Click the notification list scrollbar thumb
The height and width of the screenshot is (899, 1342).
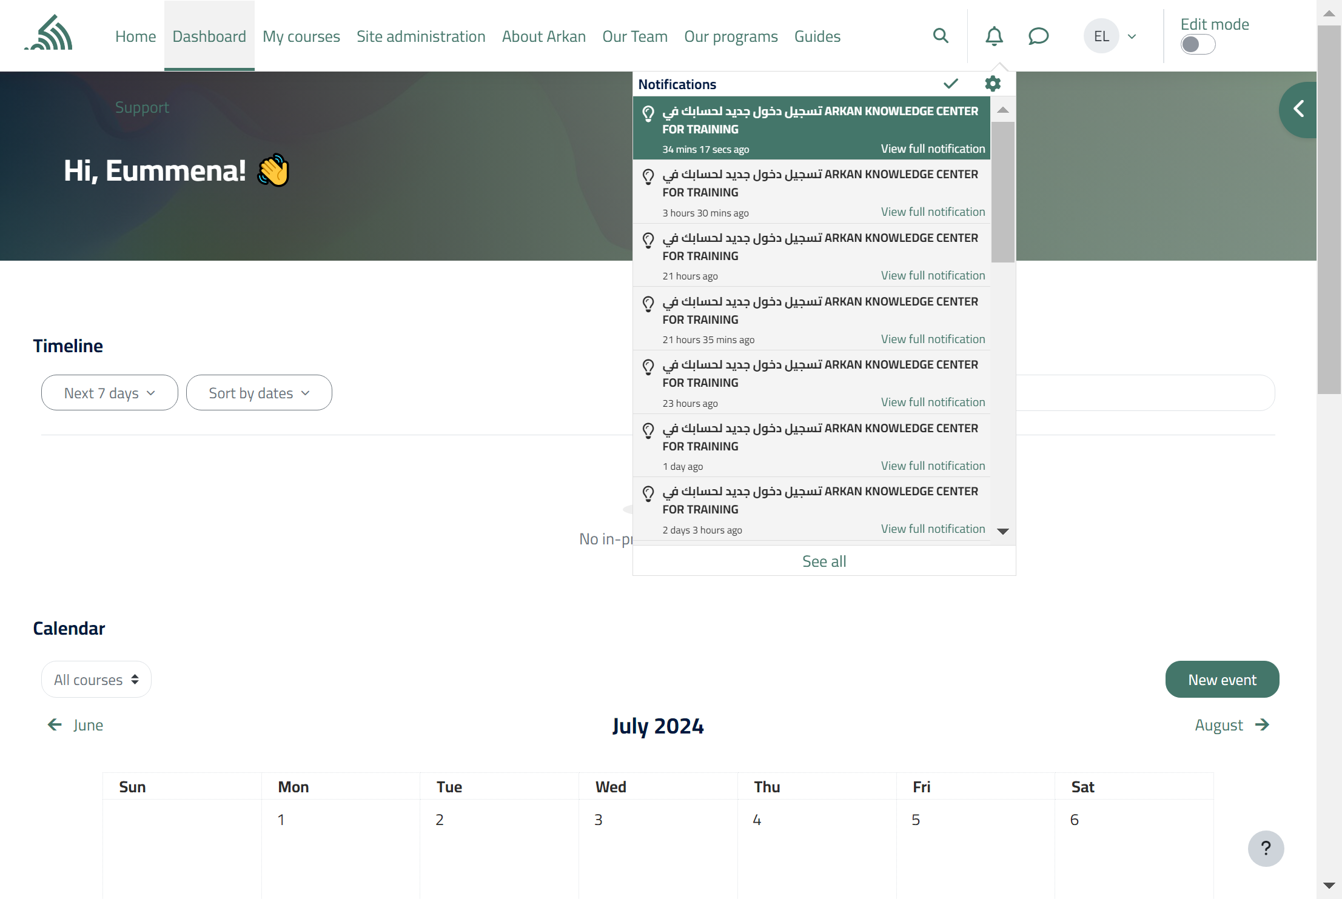pyautogui.click(x=1003, y=192)
